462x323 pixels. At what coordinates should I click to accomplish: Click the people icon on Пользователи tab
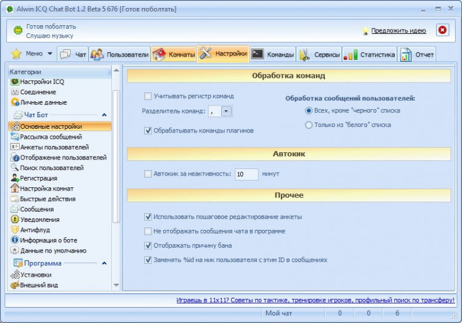(x=97, y=54)
